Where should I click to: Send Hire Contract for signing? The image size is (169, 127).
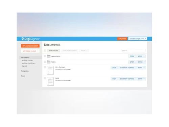click(127, 68)
